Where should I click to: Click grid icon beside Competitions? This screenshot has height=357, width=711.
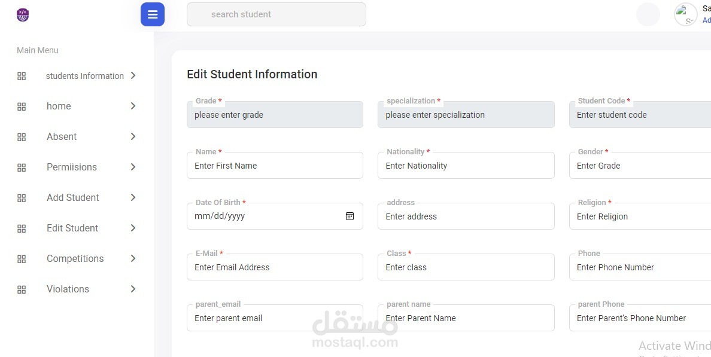coord(22,259)
